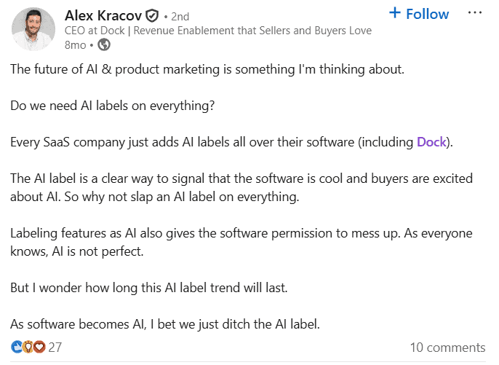Screen dimensions: 499x365
Task: Click the red heart Love reaction icon
Action: 39,347
